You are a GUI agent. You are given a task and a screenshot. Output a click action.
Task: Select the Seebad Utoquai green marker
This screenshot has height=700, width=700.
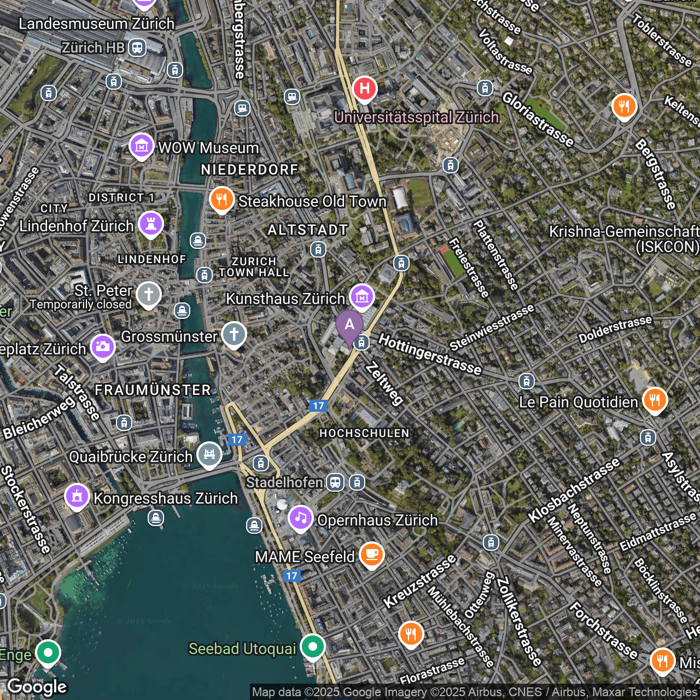[x=313, y=647]
